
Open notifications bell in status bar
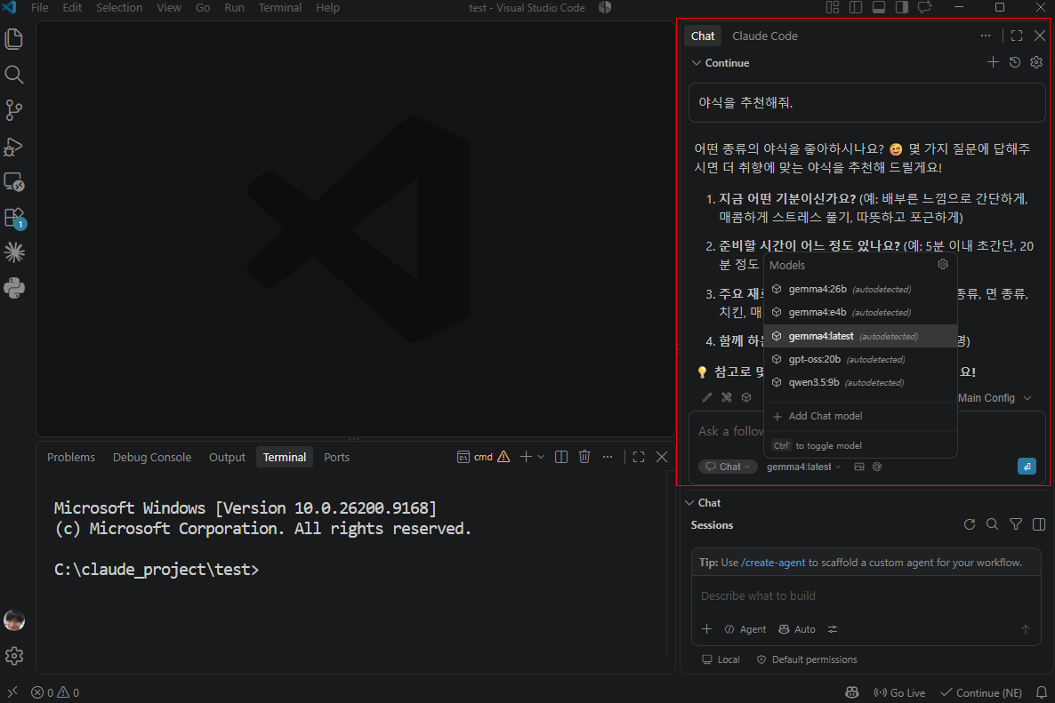pyautogui.click(x=1041, y=692)
